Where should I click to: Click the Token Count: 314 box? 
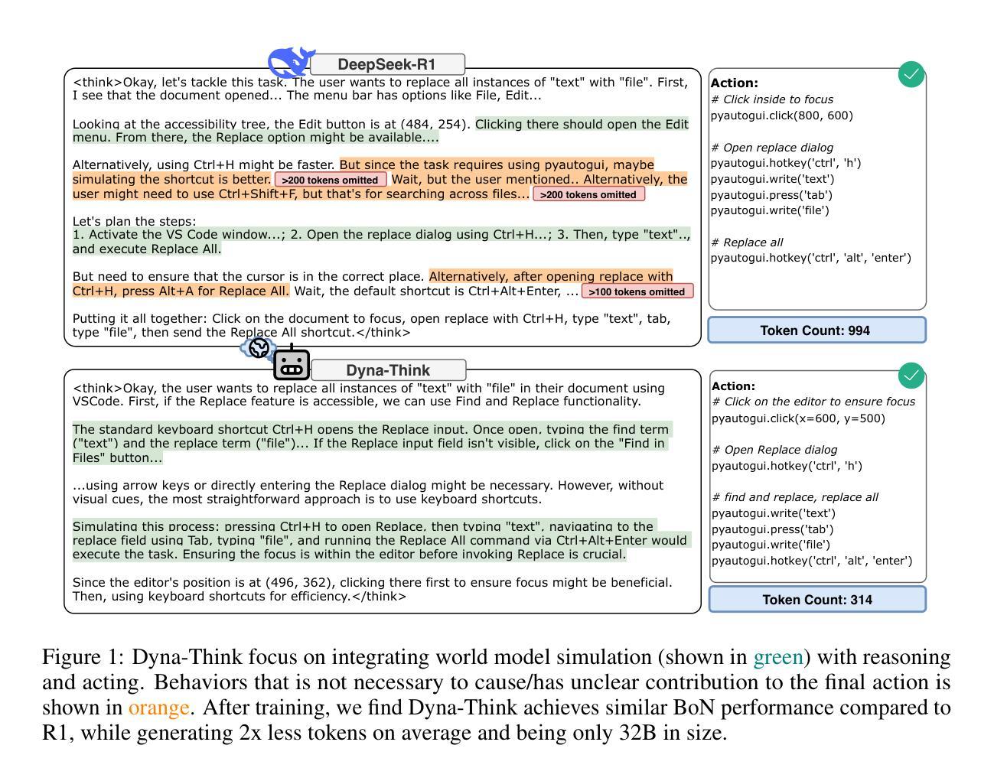(x=816, y=600)
